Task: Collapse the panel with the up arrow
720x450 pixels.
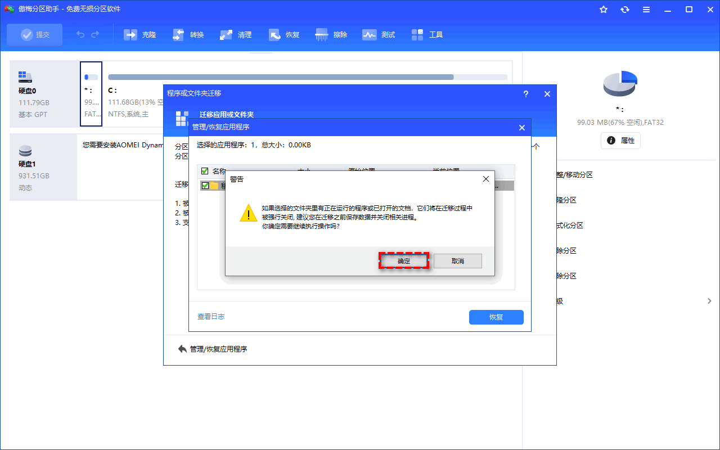Action: click(536, 146)
